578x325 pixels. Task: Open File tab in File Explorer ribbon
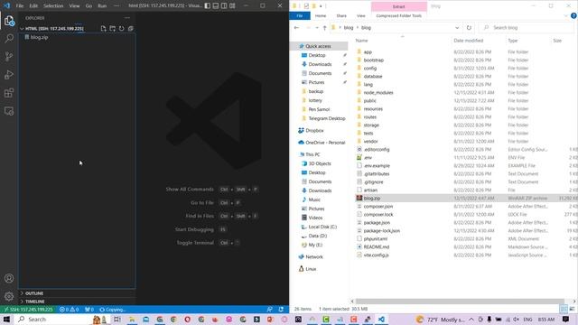(300, 16)
